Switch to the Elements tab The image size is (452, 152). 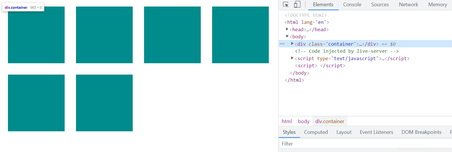(323, 5)
